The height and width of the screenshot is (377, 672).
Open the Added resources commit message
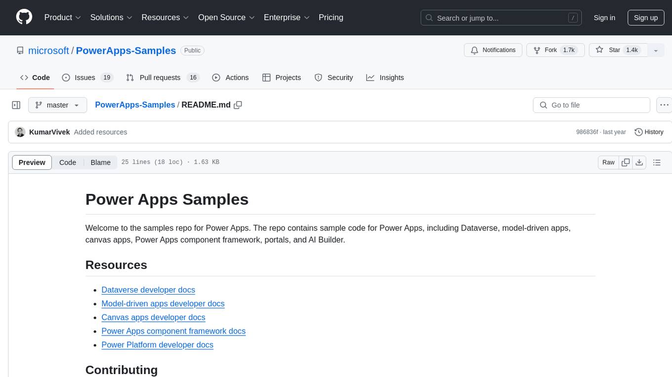coord(100,132)
